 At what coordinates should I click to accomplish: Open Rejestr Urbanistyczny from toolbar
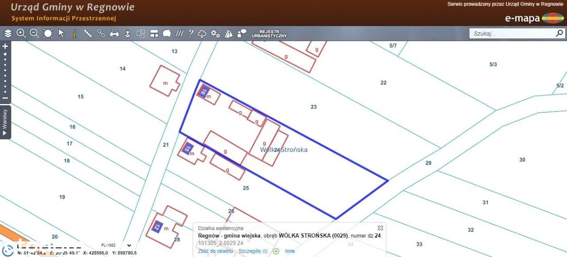pos(269,34)
